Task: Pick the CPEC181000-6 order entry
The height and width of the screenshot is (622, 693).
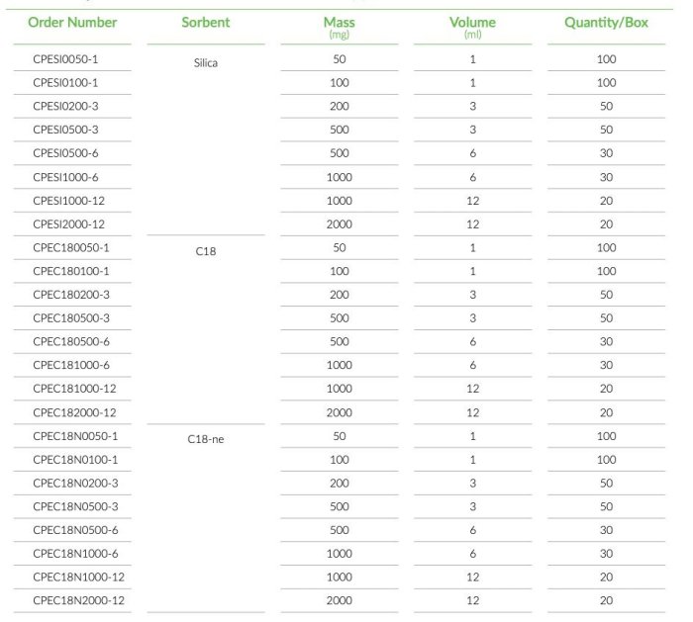Action: (x=70, y=365)
